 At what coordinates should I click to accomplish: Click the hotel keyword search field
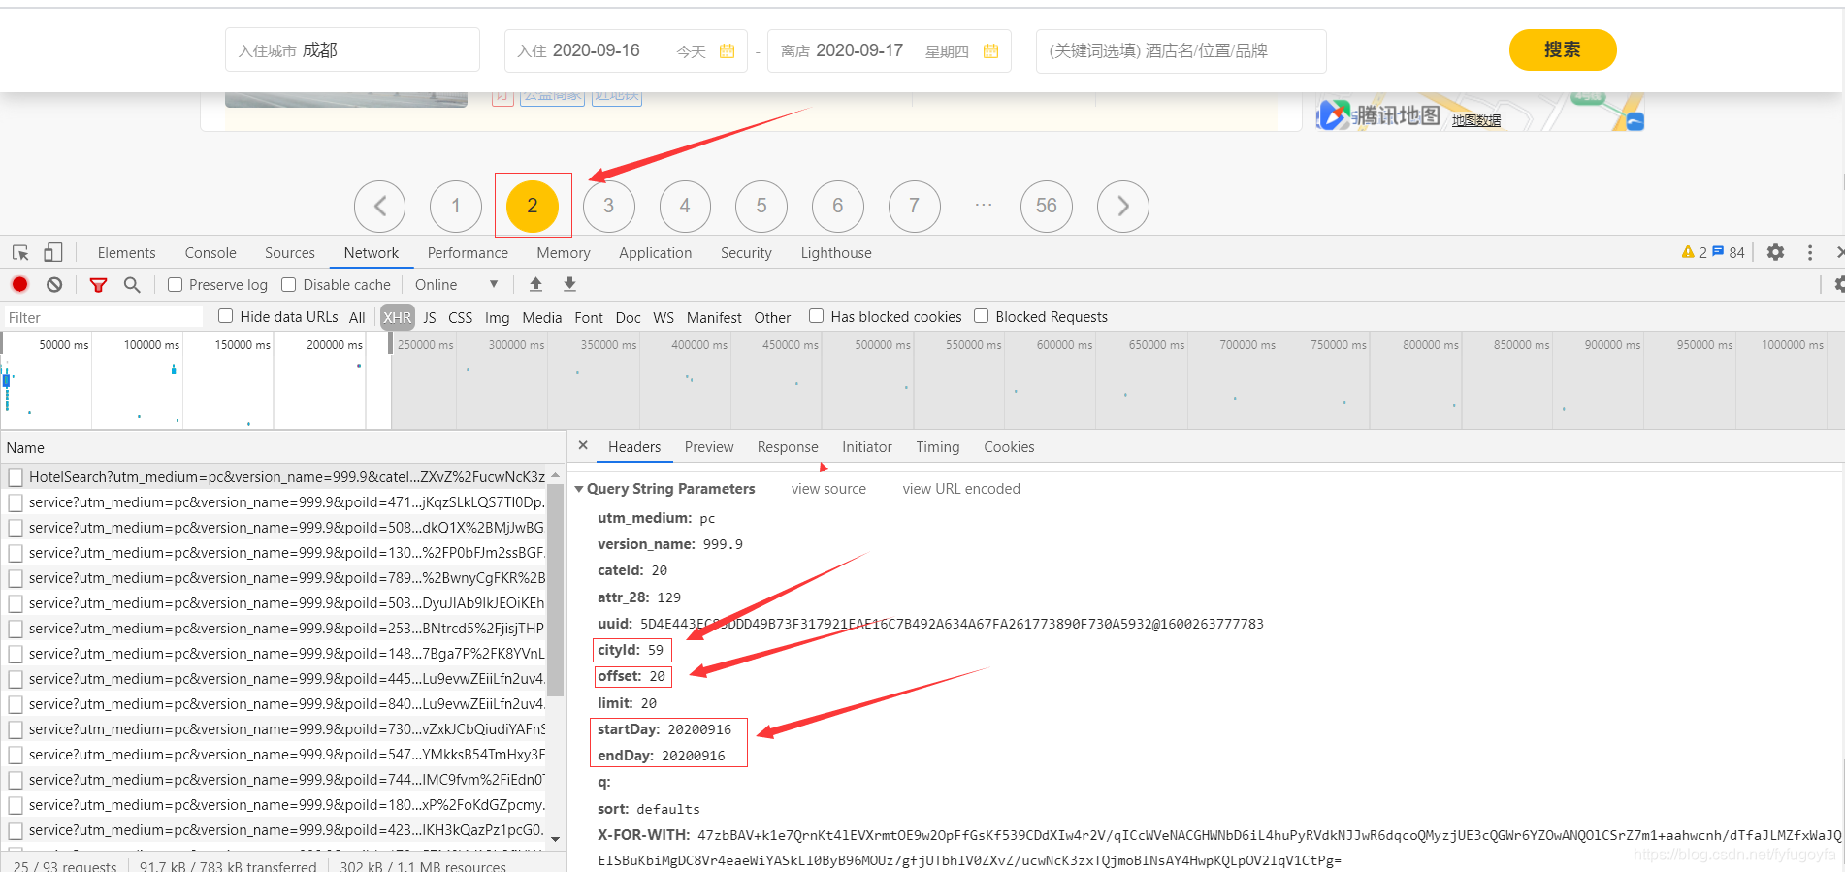(x=1181, y=50)
